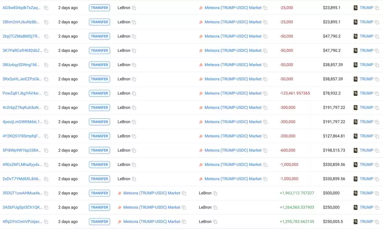This screenshot has width=383, height=229.
Task: Open TRUMP token link in $330,859.56 row of 49Ex2NFLMhaXyydx
Action: coord(366,164)
